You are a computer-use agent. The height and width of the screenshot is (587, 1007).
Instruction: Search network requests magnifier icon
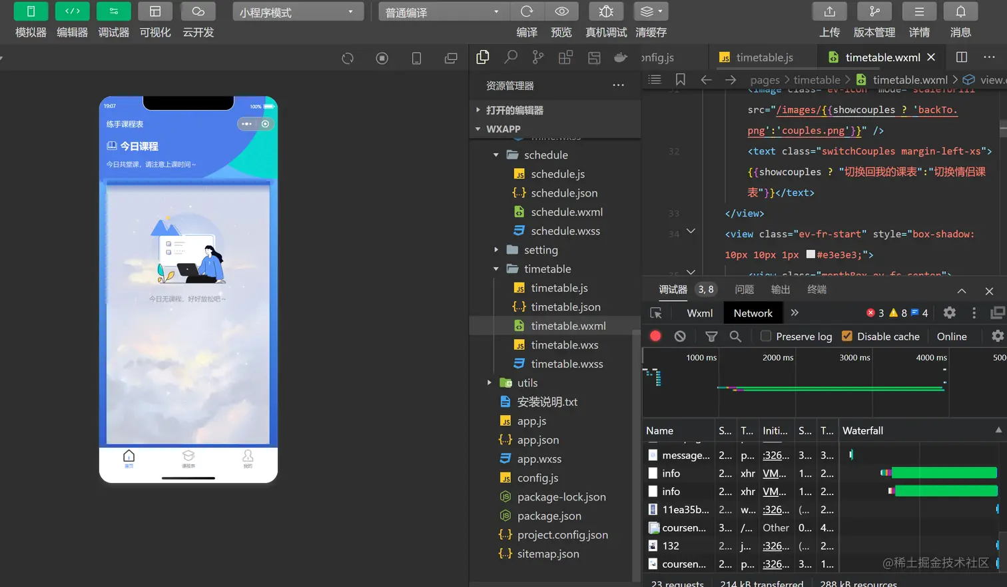click(735, 336)
